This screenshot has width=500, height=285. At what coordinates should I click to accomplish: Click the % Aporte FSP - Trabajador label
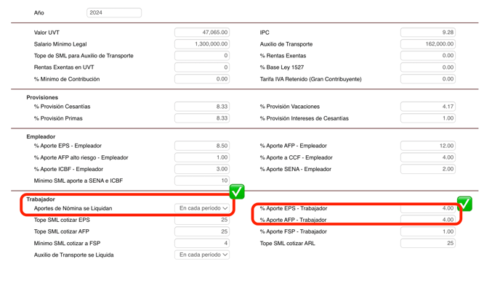click(294, 231)
